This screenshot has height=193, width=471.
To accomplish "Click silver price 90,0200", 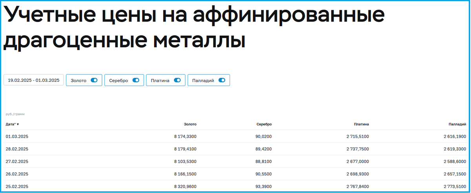I will pyautogui.click(x=263, y=136).
